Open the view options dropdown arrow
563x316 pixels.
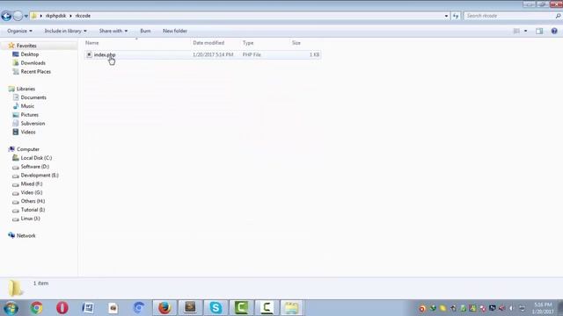(x=526, y=31)
